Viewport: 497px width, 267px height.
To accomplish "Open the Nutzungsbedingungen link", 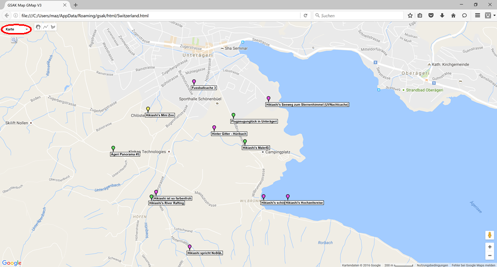I will pos(432,265).
